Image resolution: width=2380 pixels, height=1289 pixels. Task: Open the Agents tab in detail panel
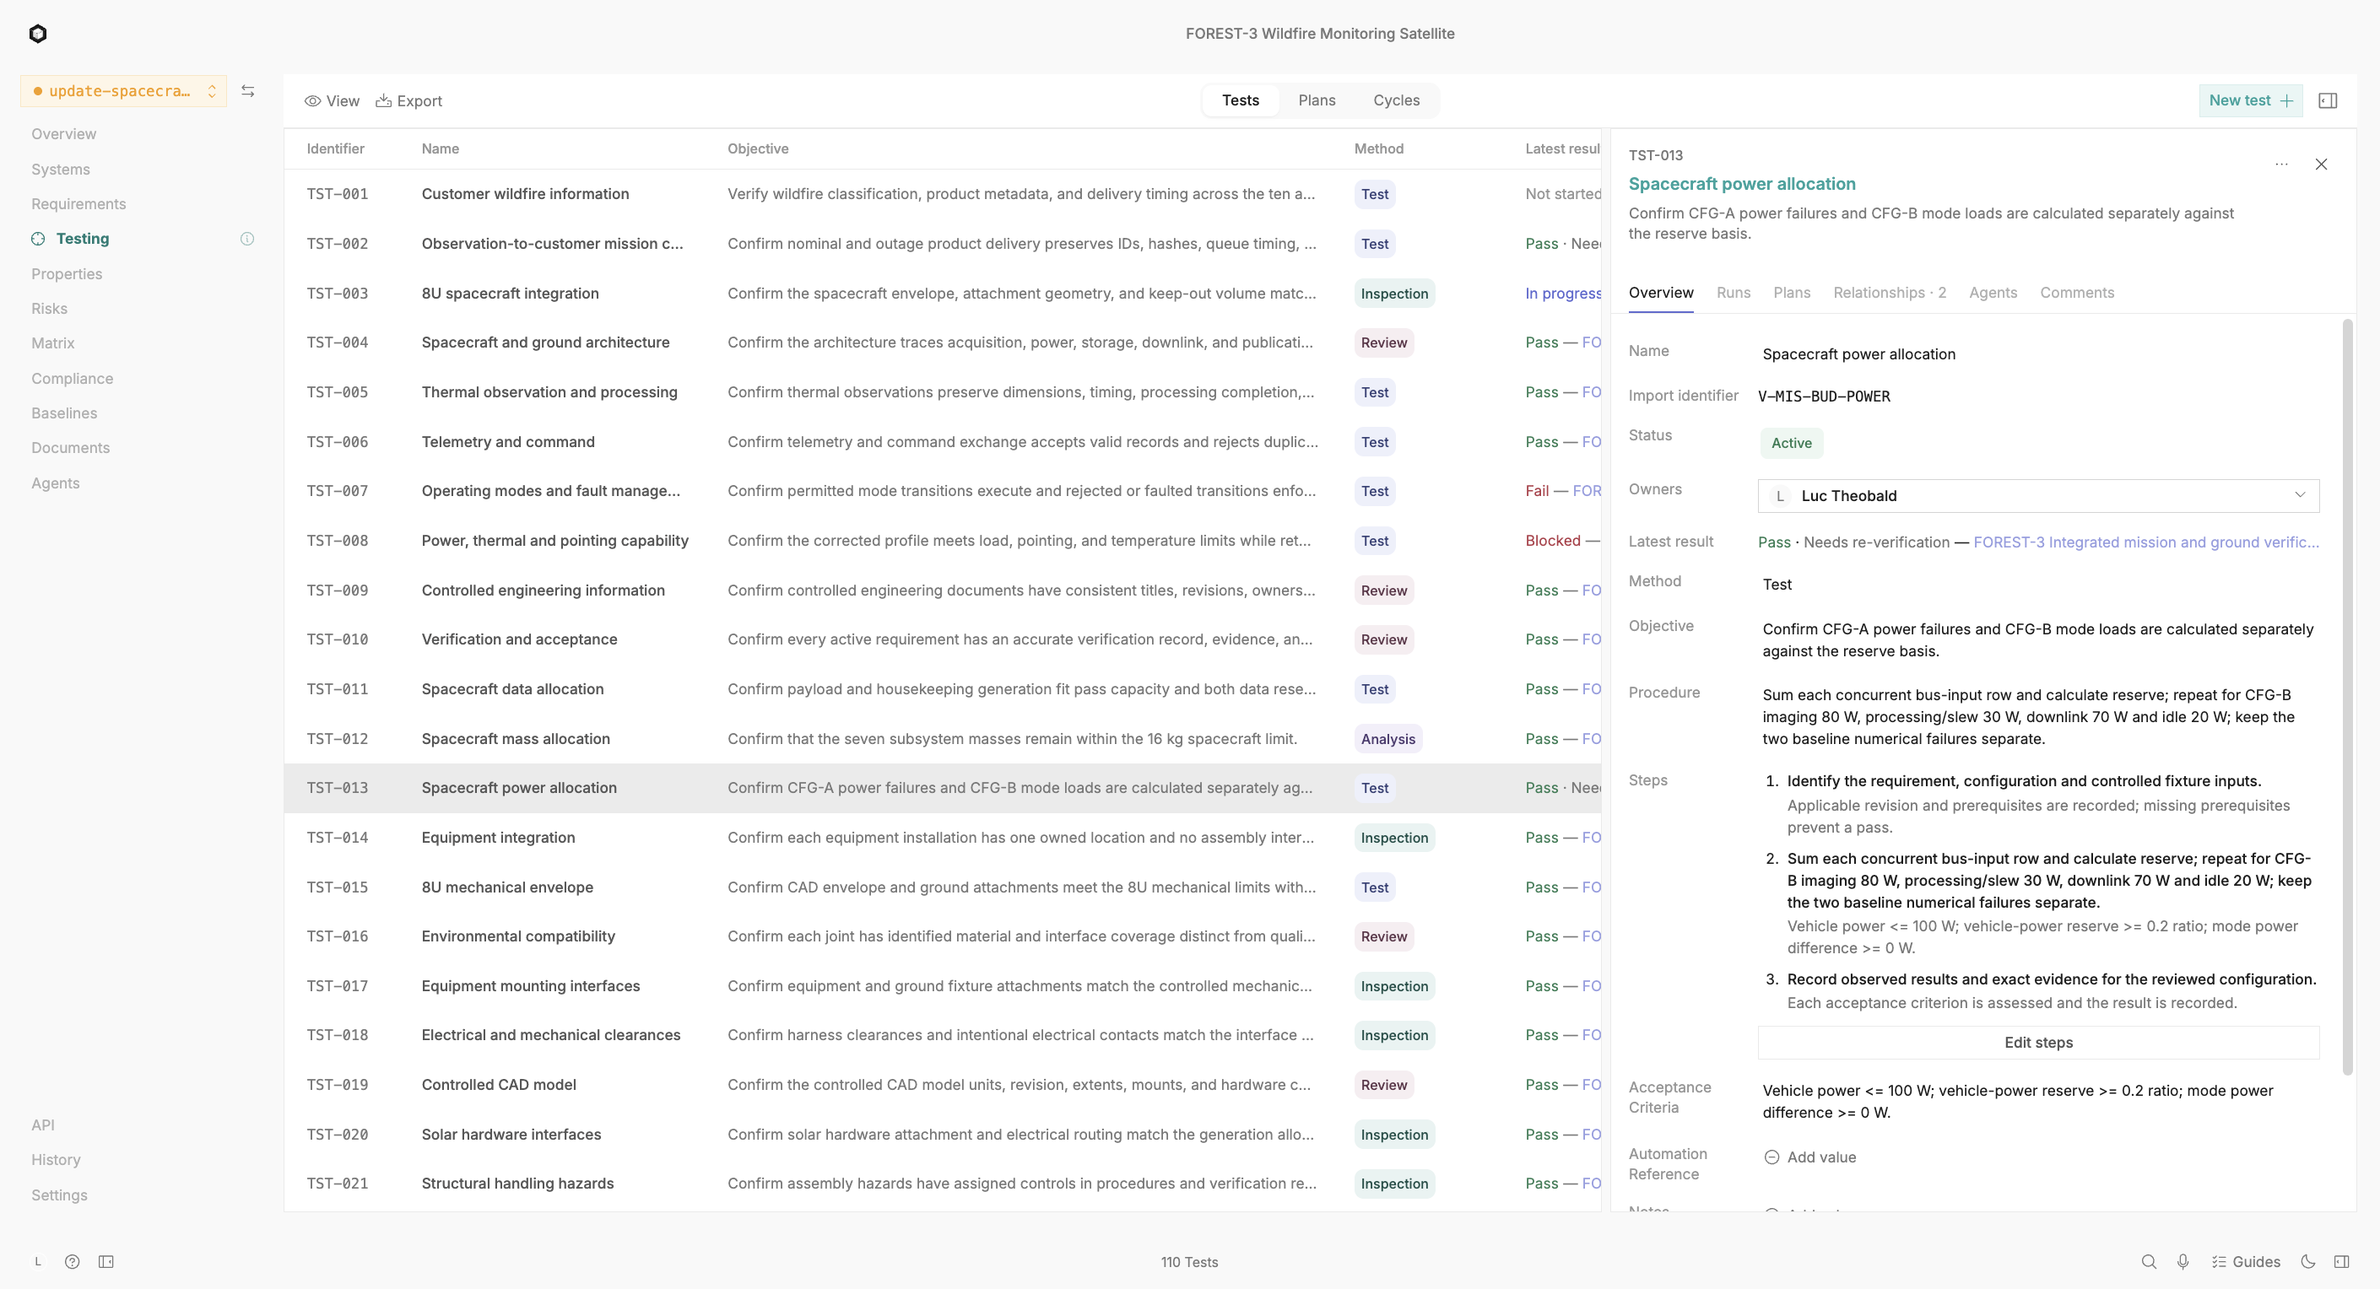point(1993,293)
